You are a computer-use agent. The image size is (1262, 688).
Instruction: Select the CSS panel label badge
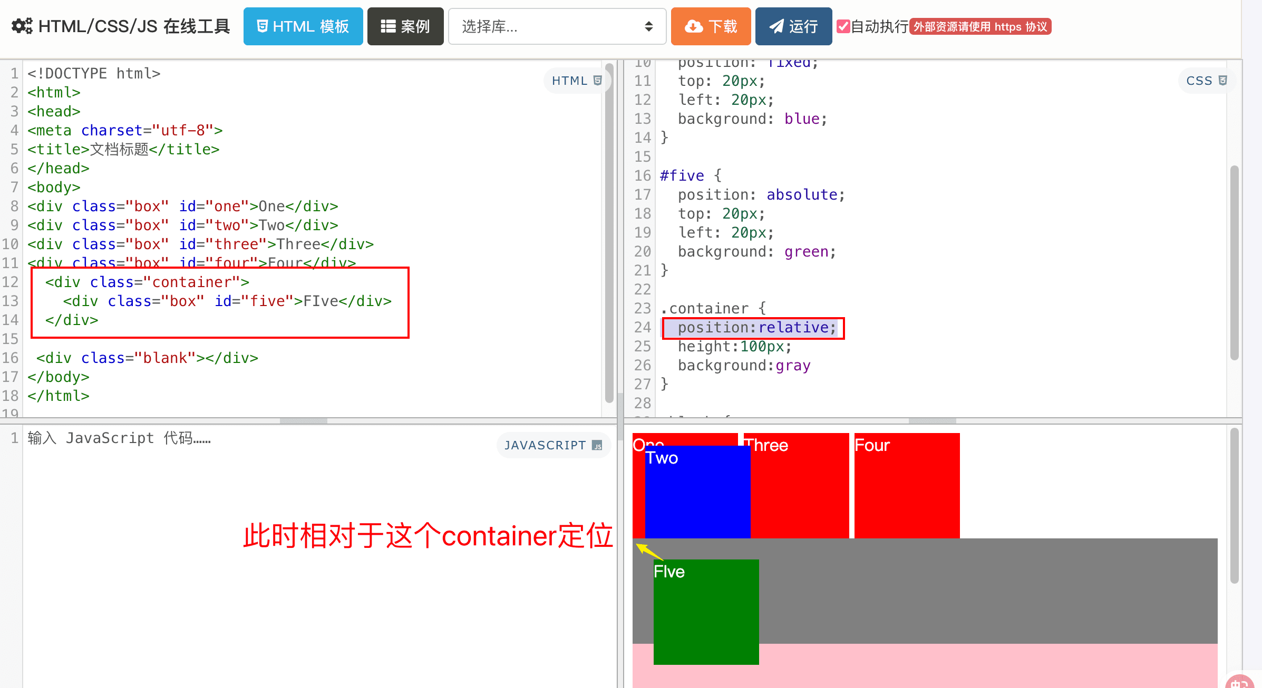tap(1206, 81)
